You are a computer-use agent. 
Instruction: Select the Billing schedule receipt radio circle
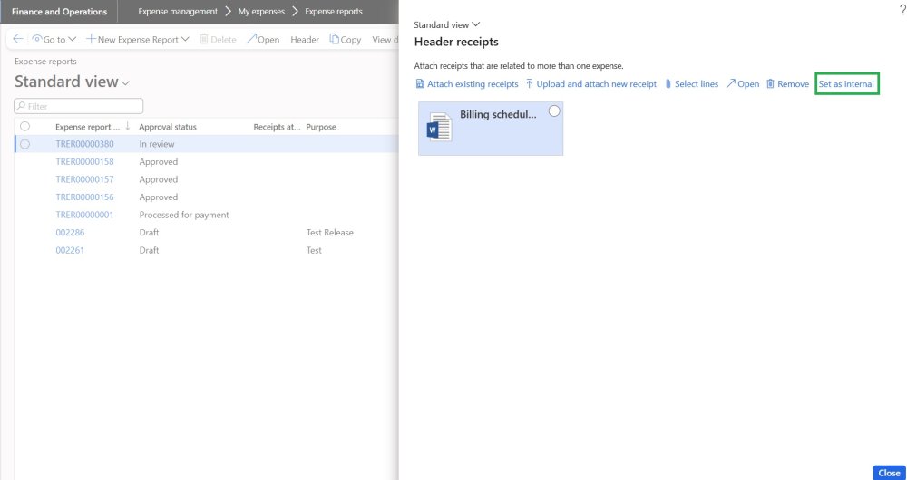tap(554, 111)
